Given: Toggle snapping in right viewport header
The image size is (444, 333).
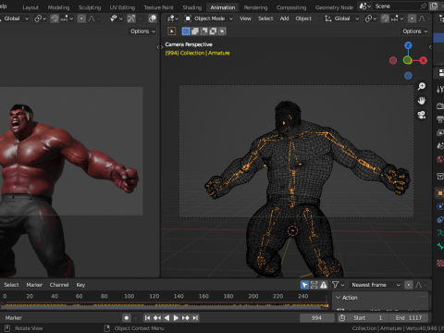Looking at the screenshot, I should point(385,18).
